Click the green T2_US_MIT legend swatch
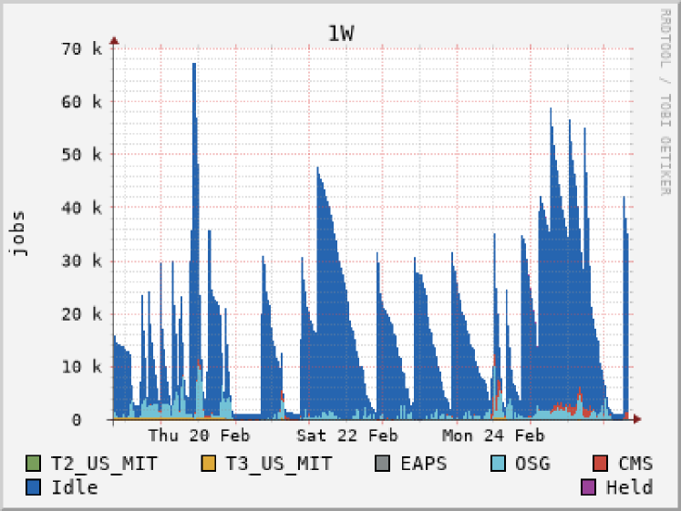Image resolution: width=681 pixels, height=511 pixels. click(x=33, y=464)
